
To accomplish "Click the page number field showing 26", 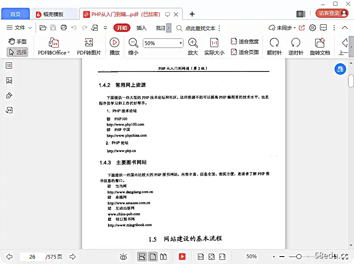I will [32, 257].
